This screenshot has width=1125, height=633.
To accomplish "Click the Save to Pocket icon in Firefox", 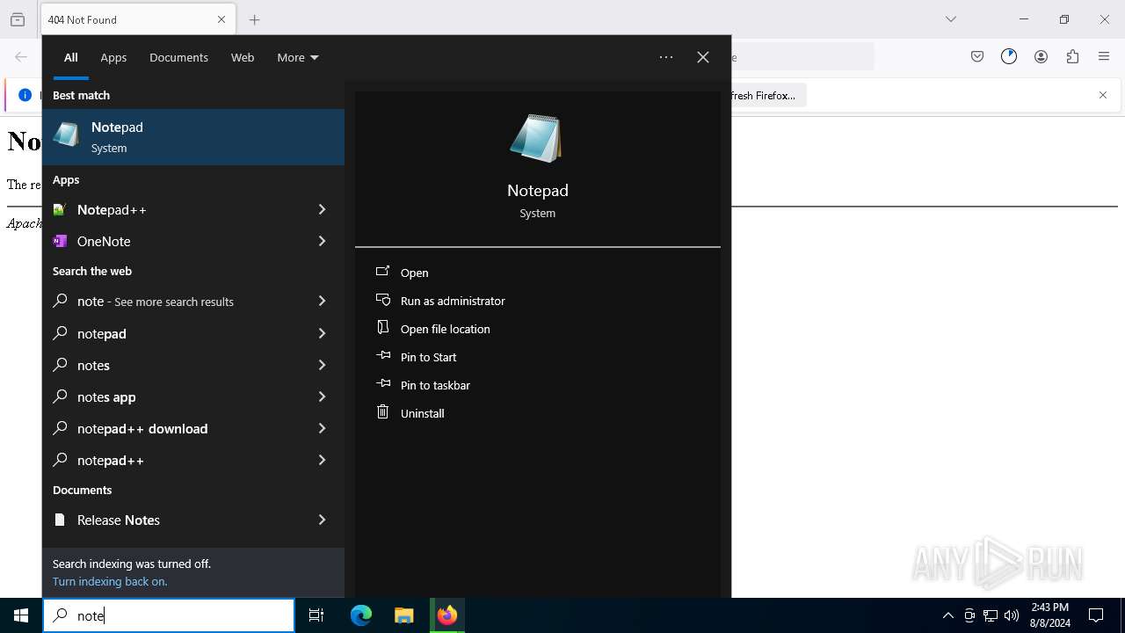I will (x=977, y=56).
